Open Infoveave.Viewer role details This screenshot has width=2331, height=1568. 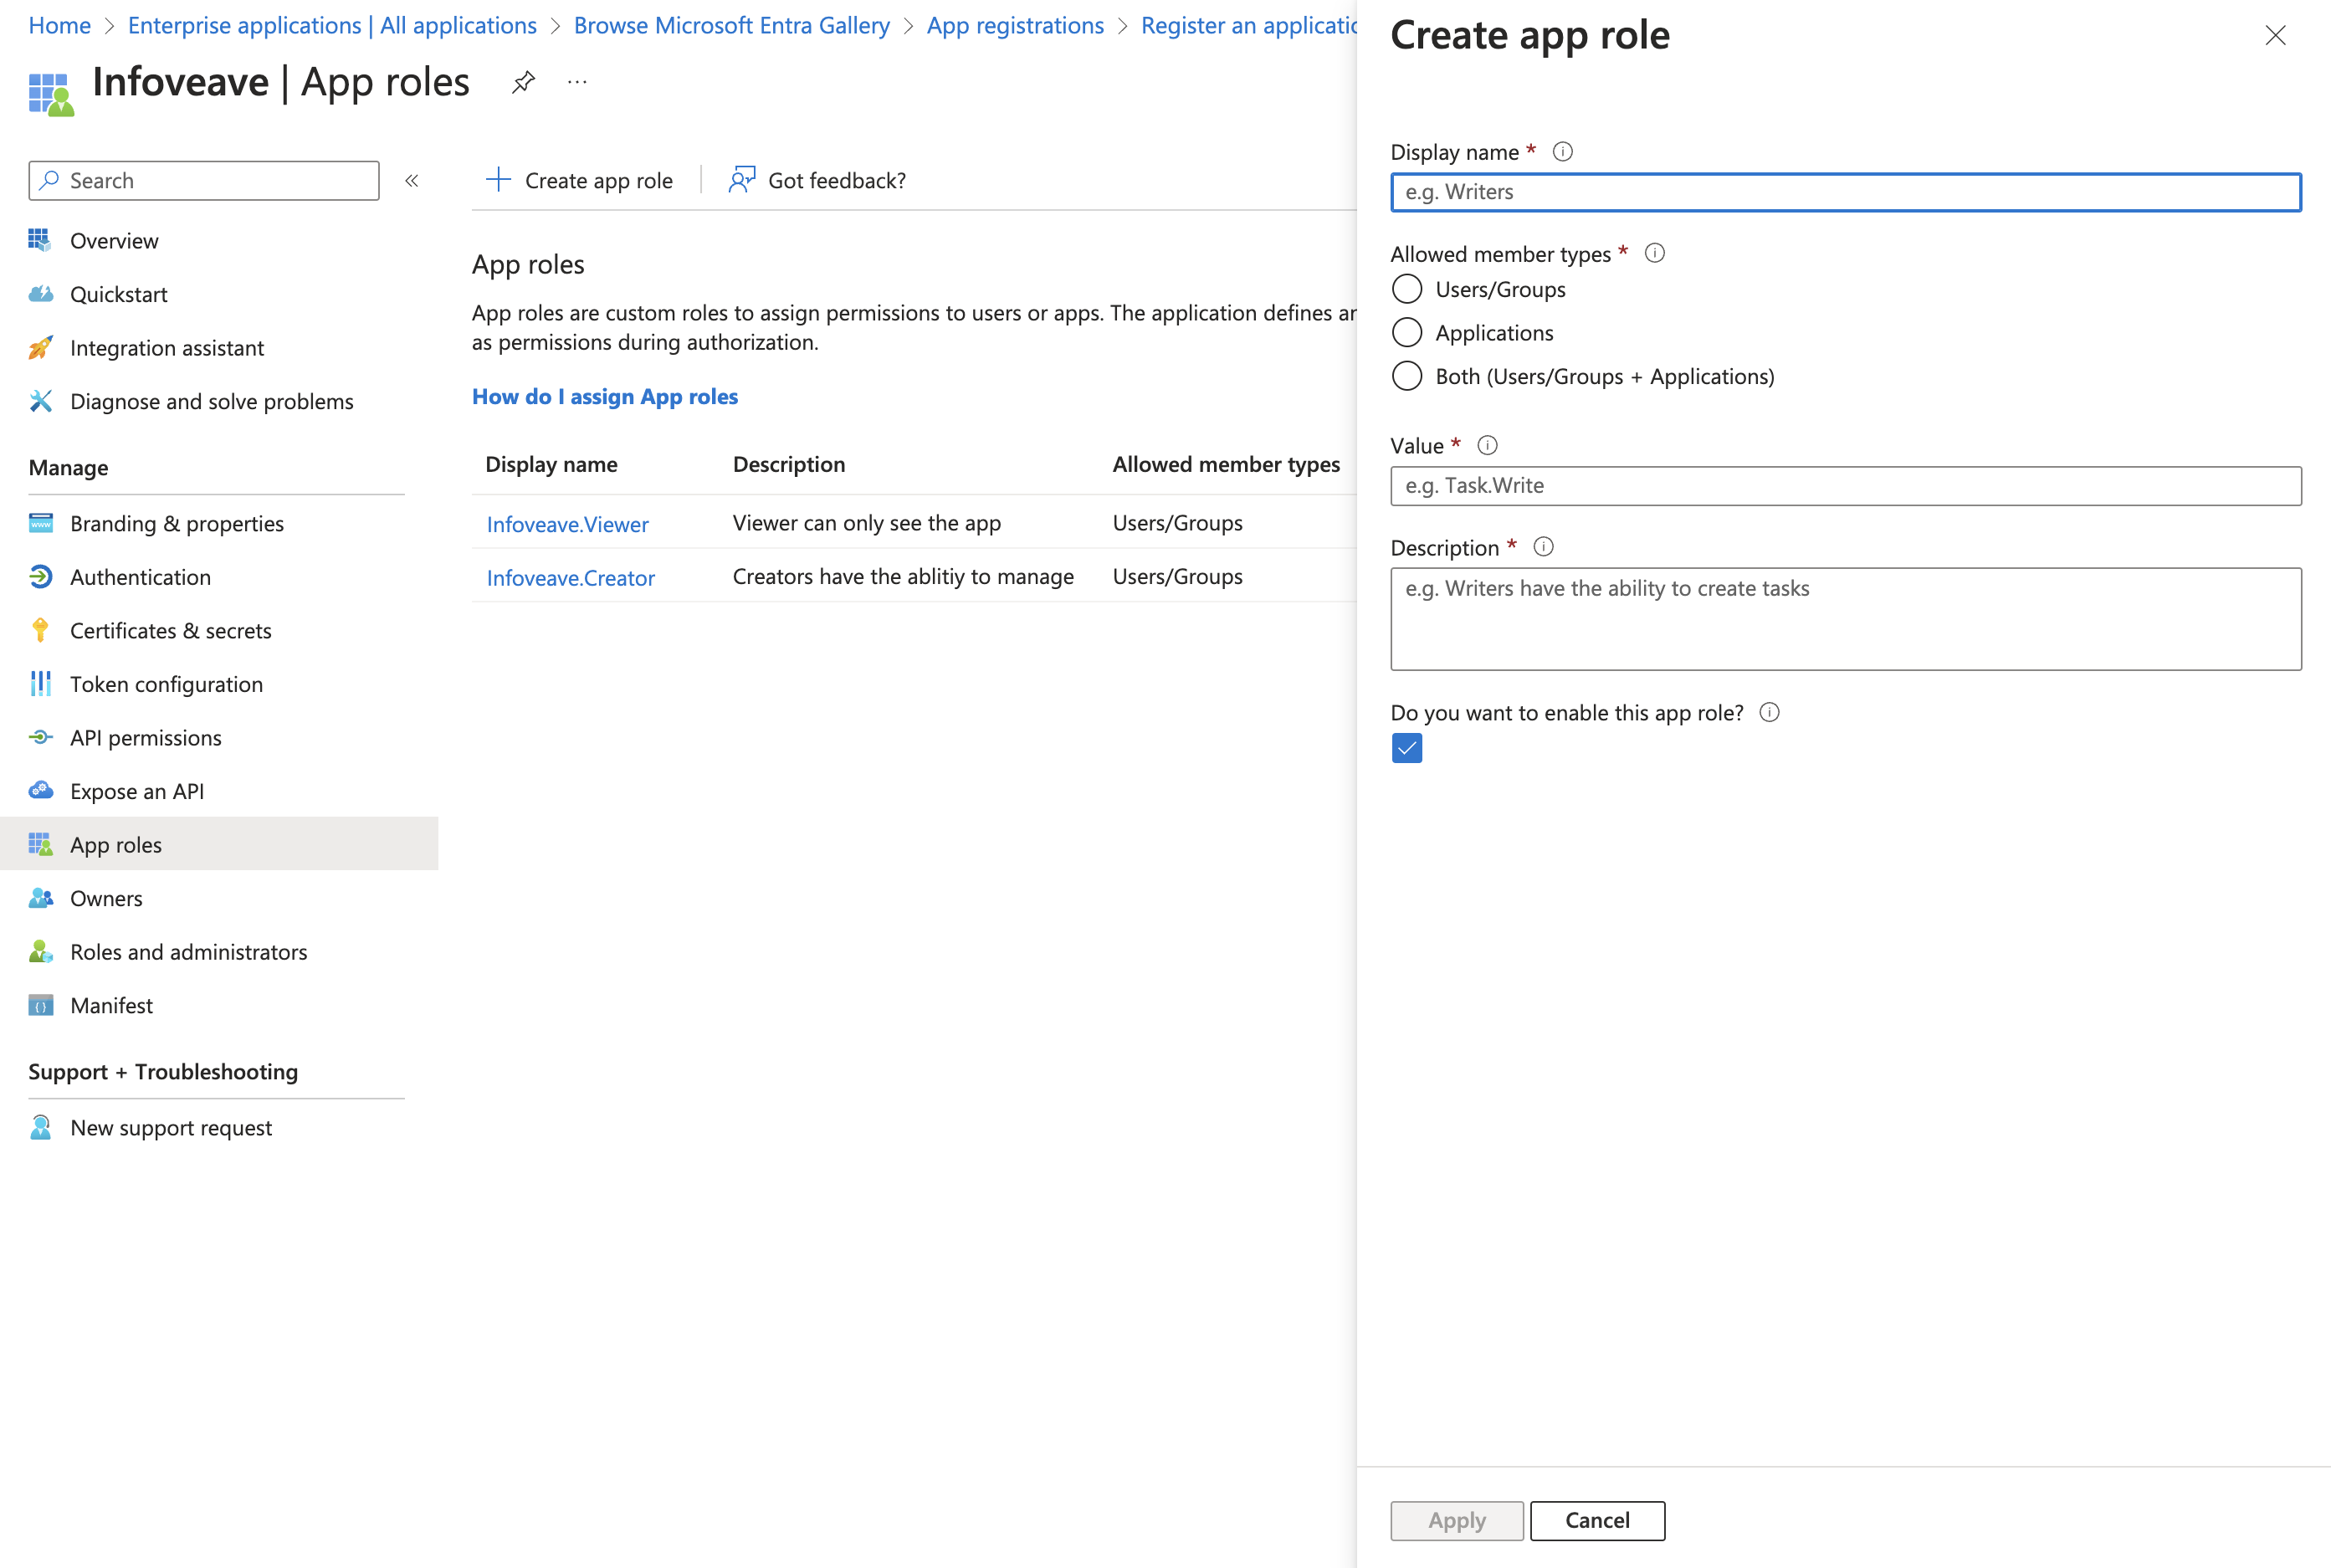[x=566, y=521]
